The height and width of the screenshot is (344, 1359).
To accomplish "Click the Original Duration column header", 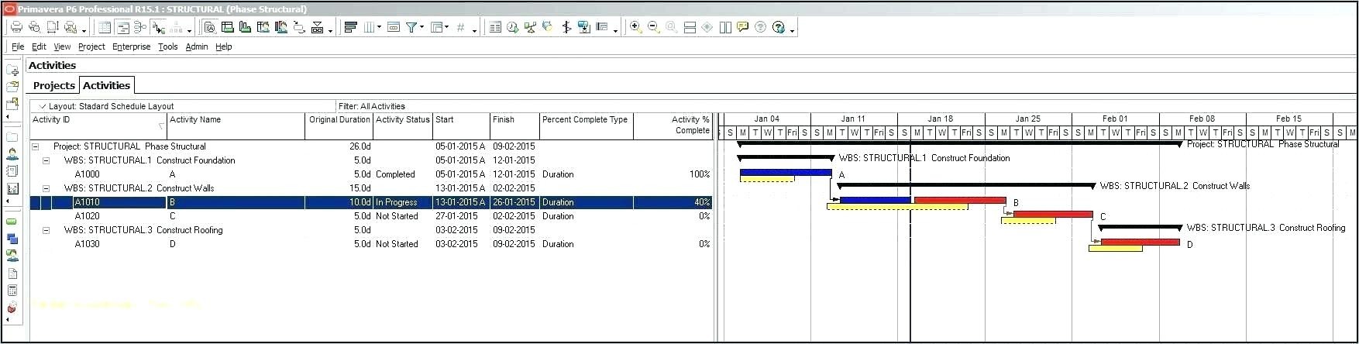I will coord(339,120).
